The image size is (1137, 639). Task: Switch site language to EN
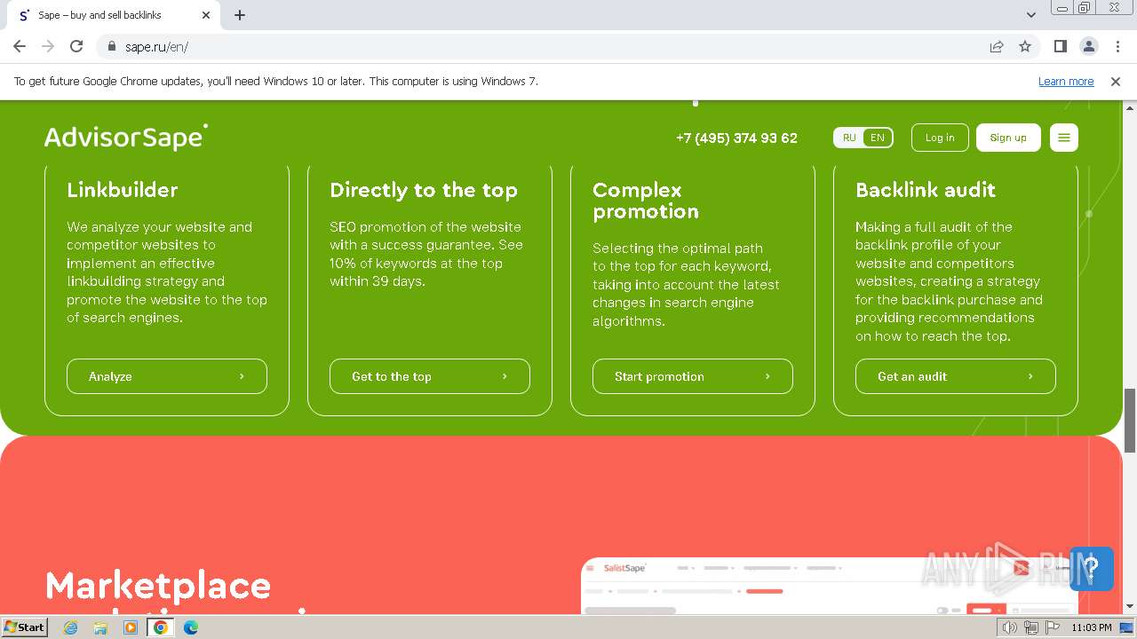click(x=878, y=138)
